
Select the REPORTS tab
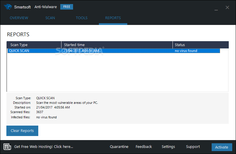(113, 18)
